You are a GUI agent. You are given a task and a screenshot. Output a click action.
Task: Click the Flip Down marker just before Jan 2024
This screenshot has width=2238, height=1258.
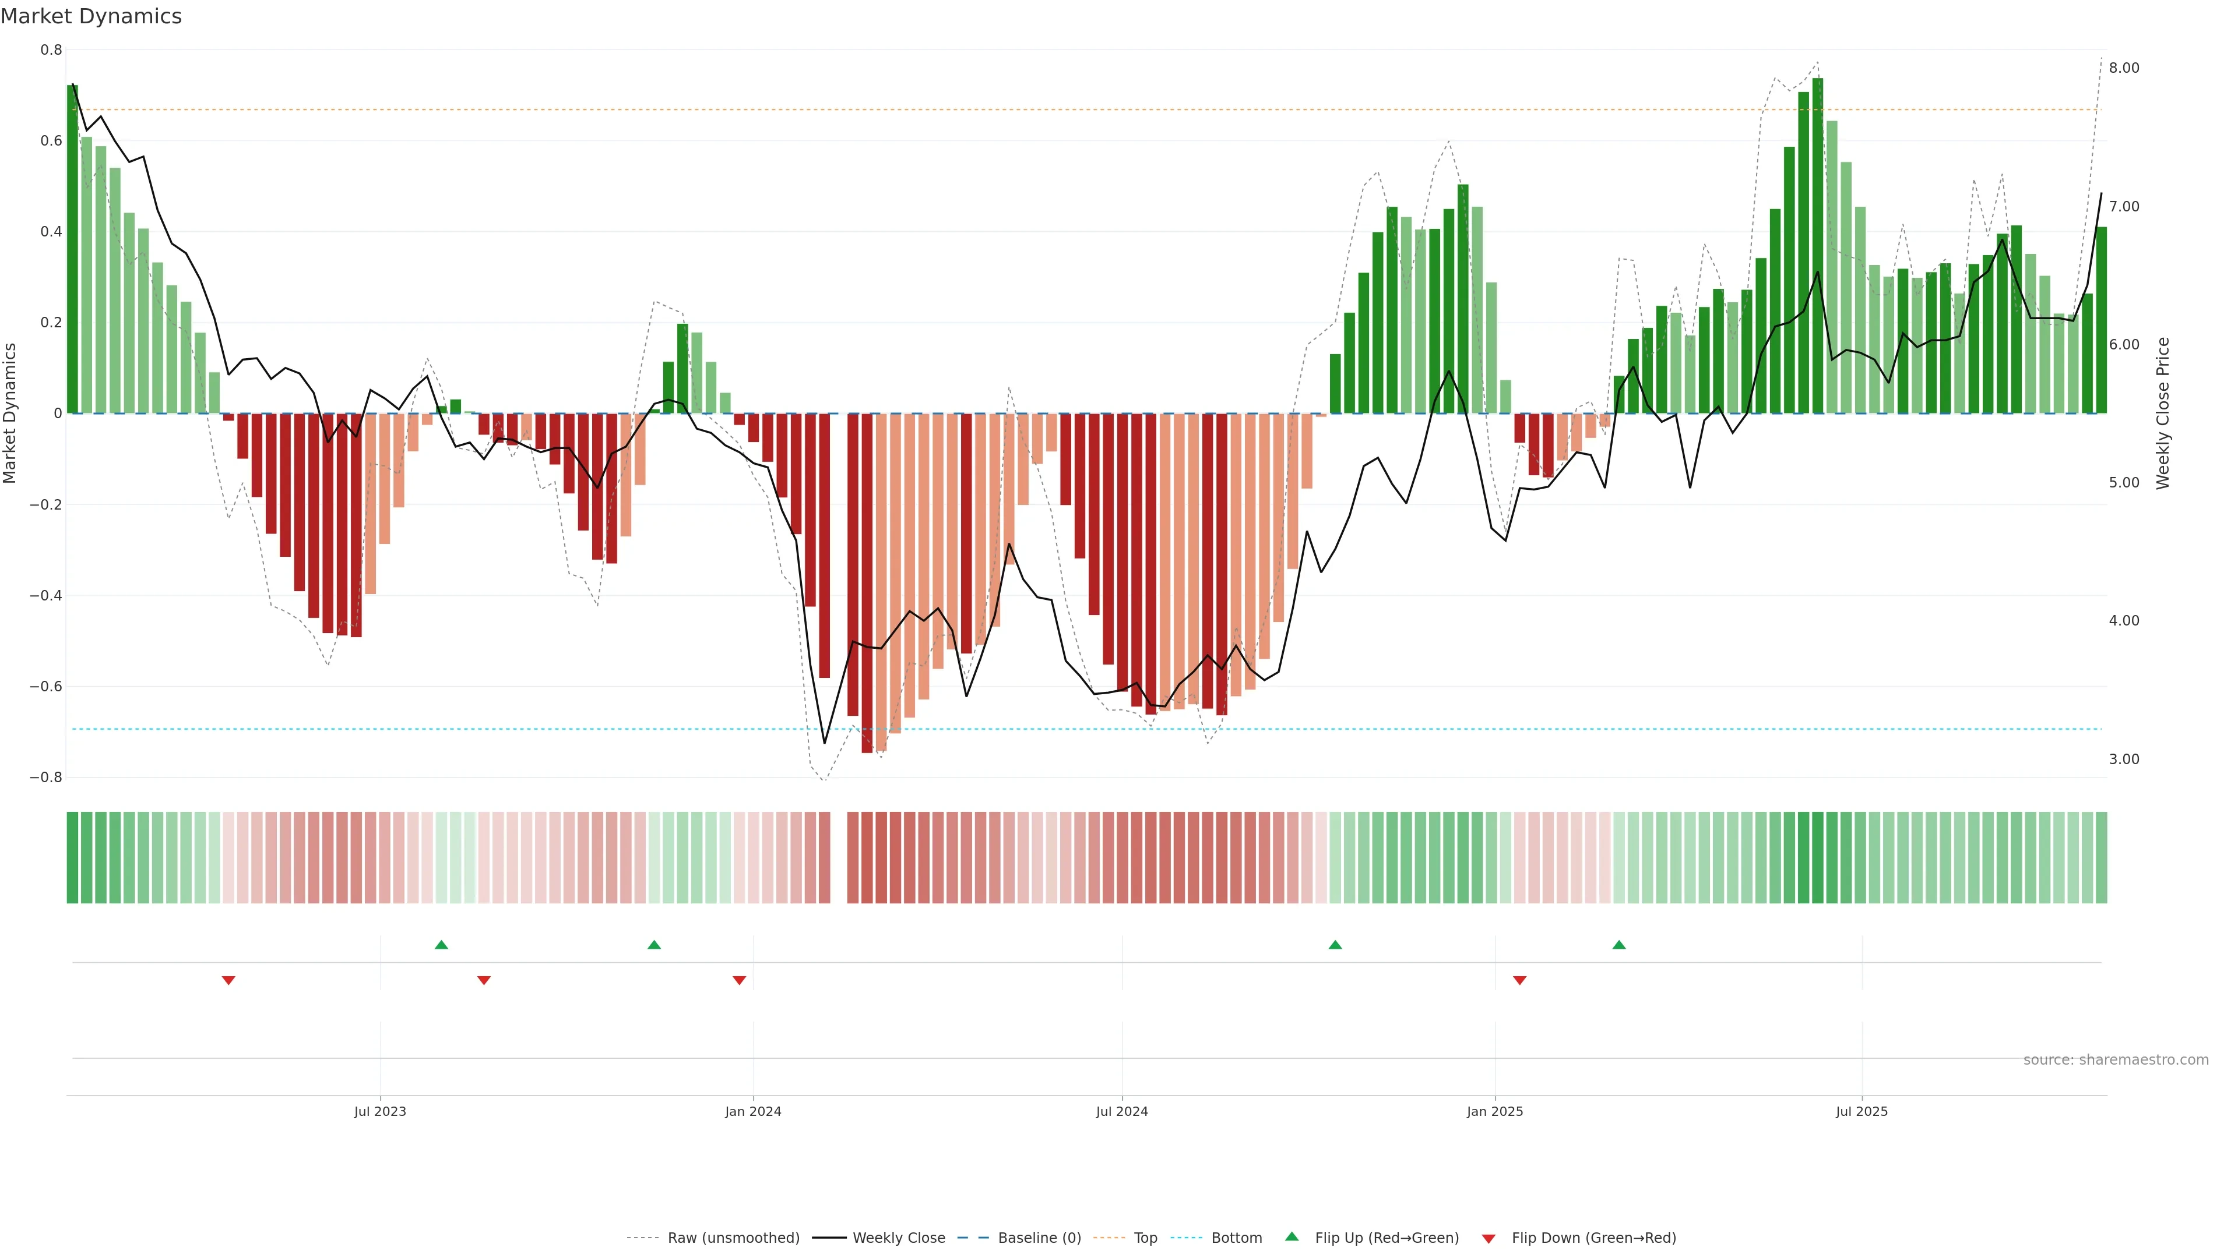coord(740,980)
